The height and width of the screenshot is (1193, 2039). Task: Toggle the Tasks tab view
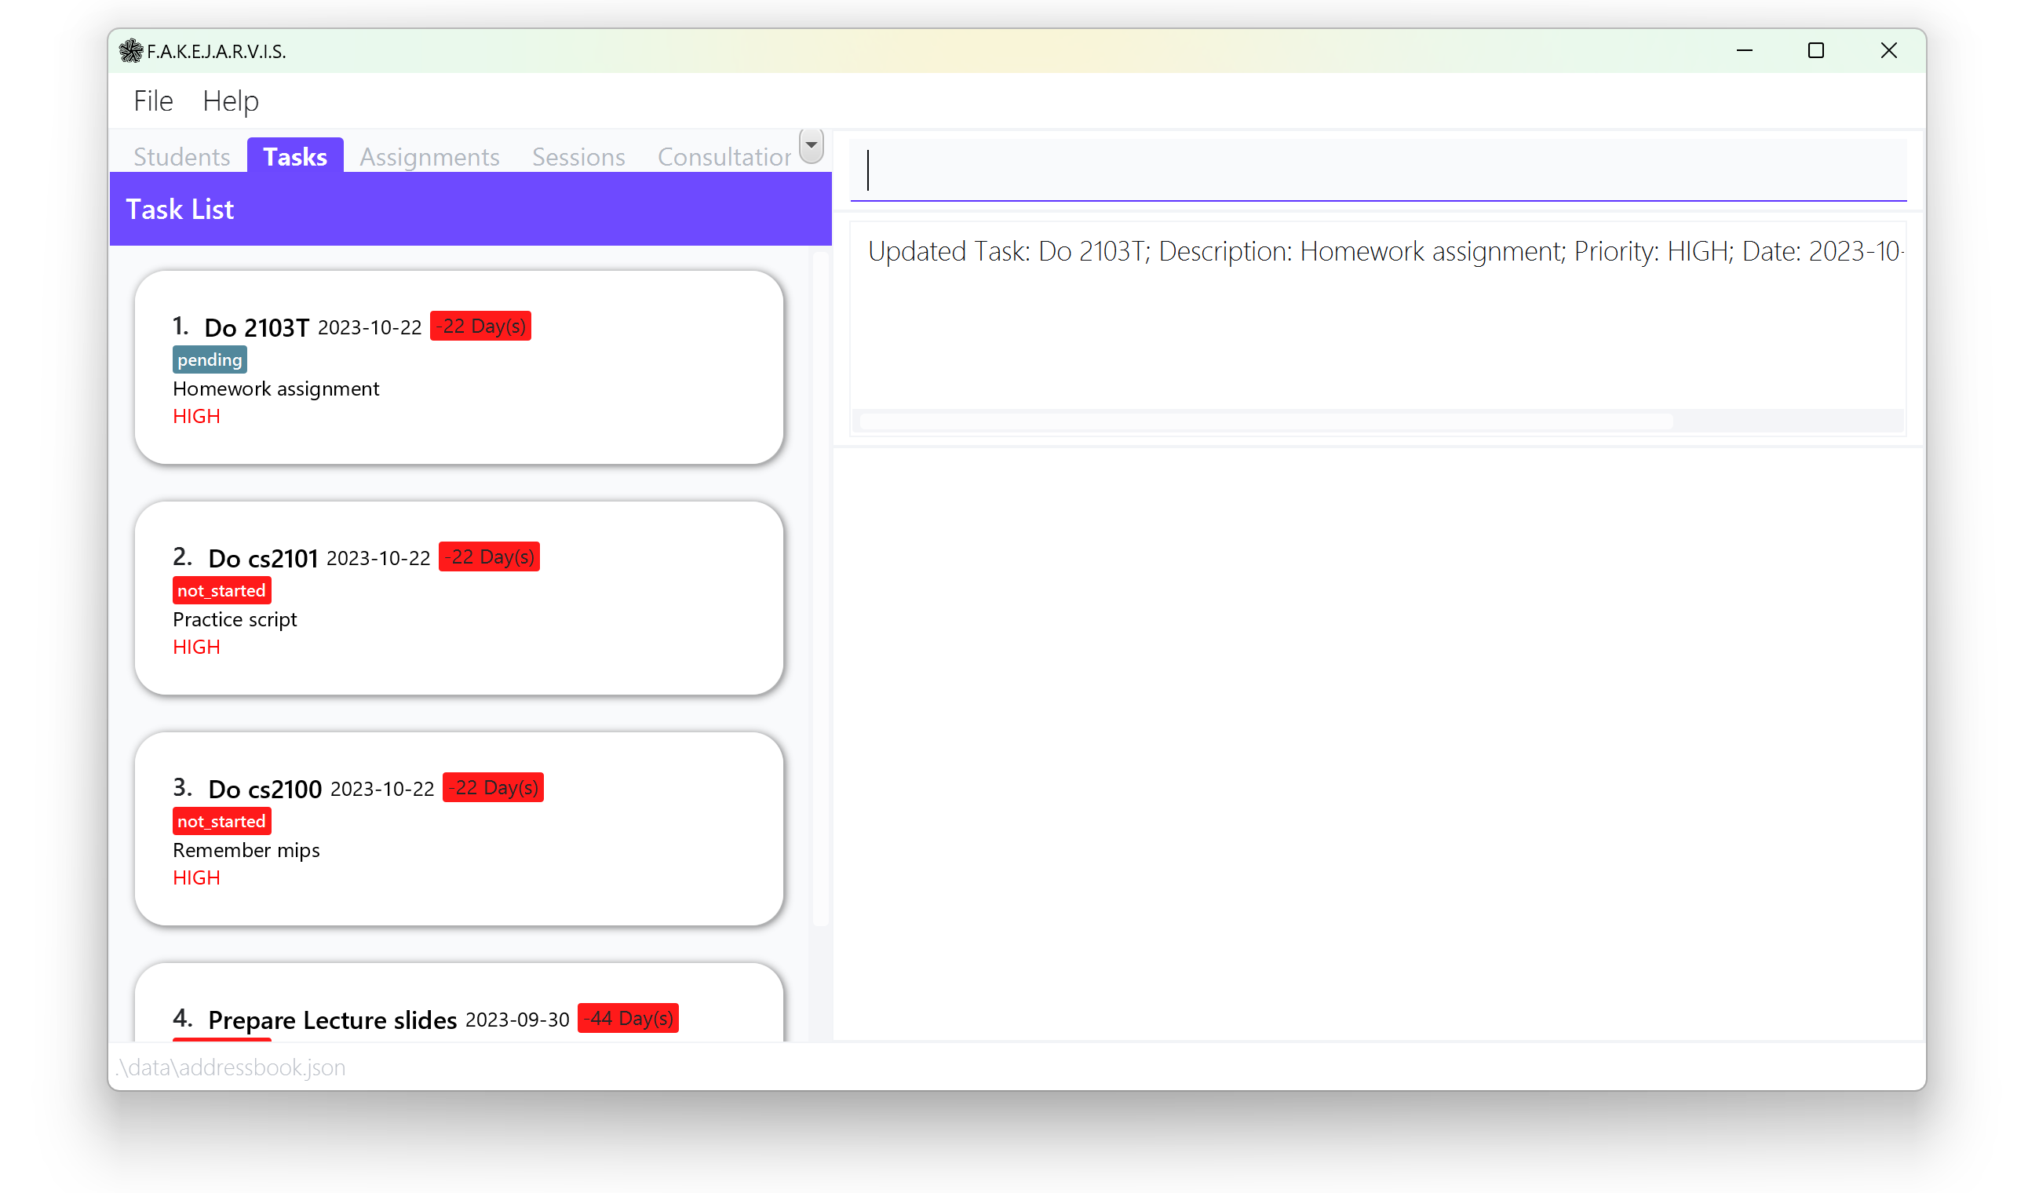[295, 156]
